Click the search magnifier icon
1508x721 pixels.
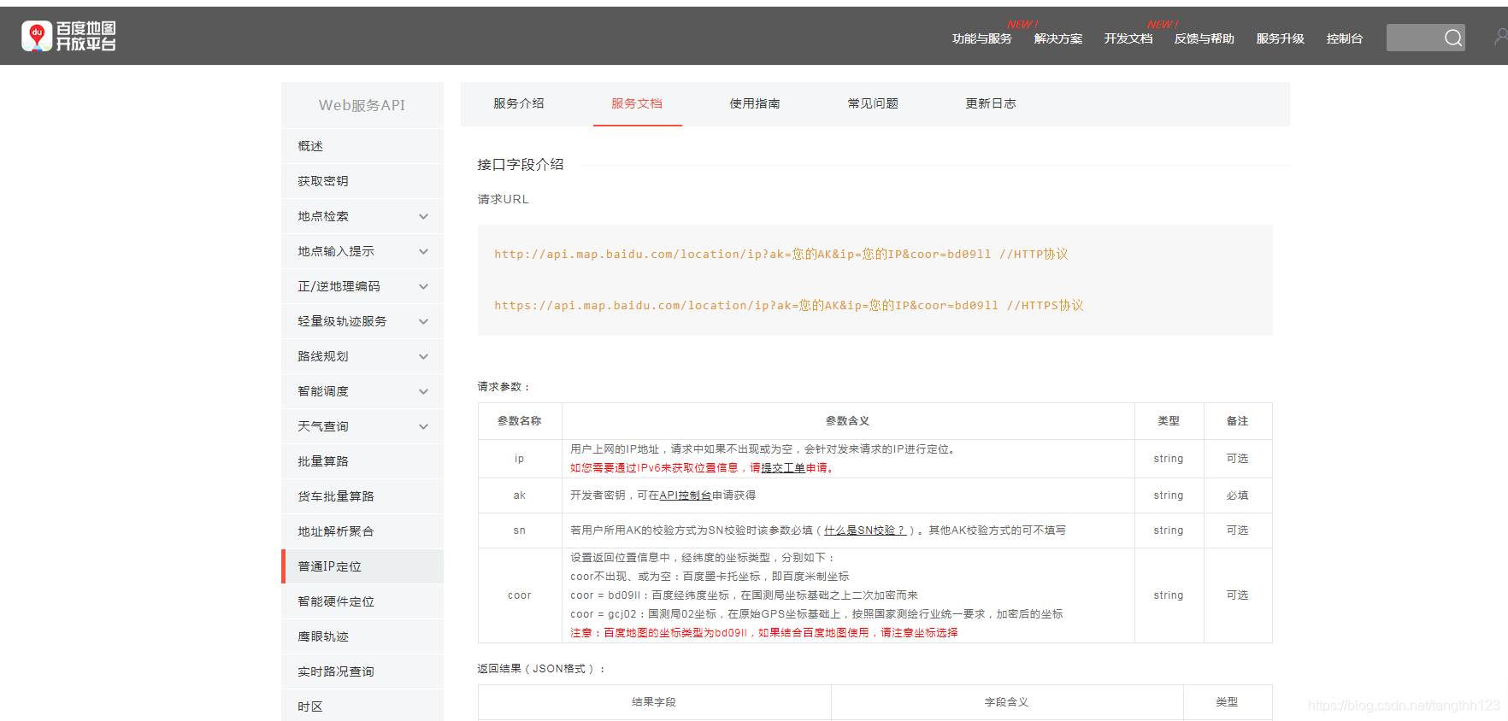point(1452,38)
